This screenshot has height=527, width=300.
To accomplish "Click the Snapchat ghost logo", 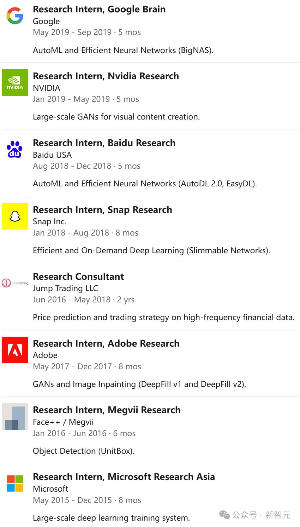I will click(x=15, y=216).
